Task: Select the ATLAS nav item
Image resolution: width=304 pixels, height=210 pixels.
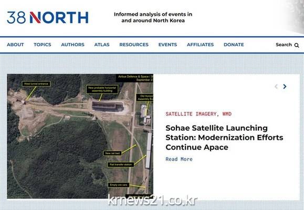Action: (102, 45)
